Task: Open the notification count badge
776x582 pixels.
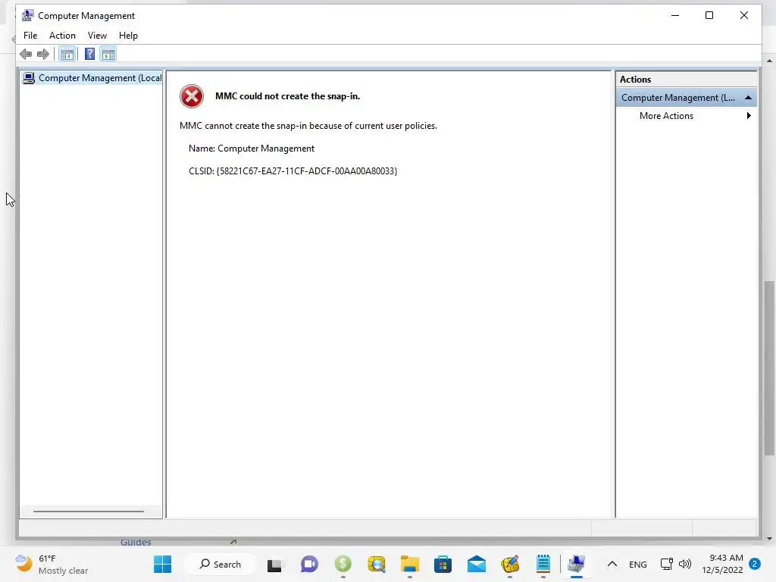Action: pyautogui.click(x=755, y=564)
